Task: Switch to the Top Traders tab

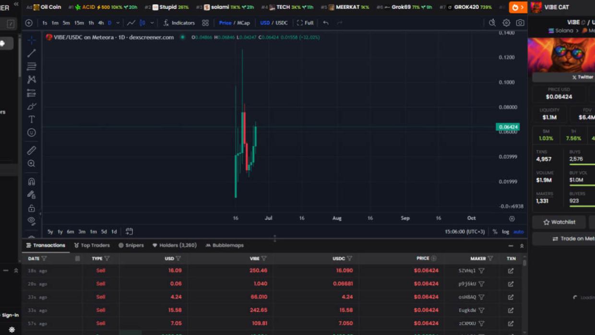Action: click(92, 245)
